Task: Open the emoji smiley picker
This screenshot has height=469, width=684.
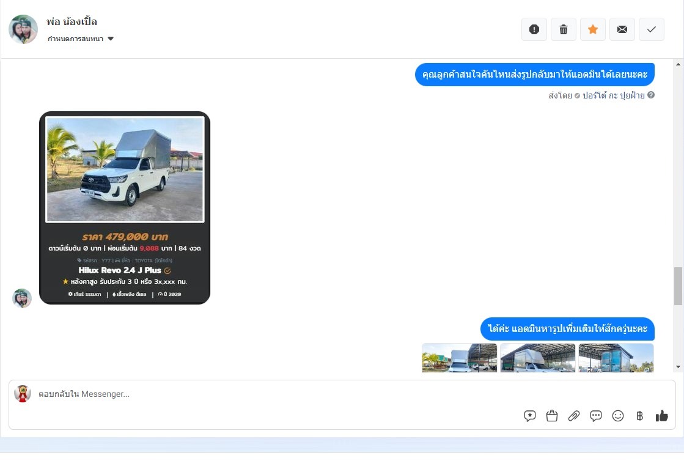Action: tap(618, 416)
